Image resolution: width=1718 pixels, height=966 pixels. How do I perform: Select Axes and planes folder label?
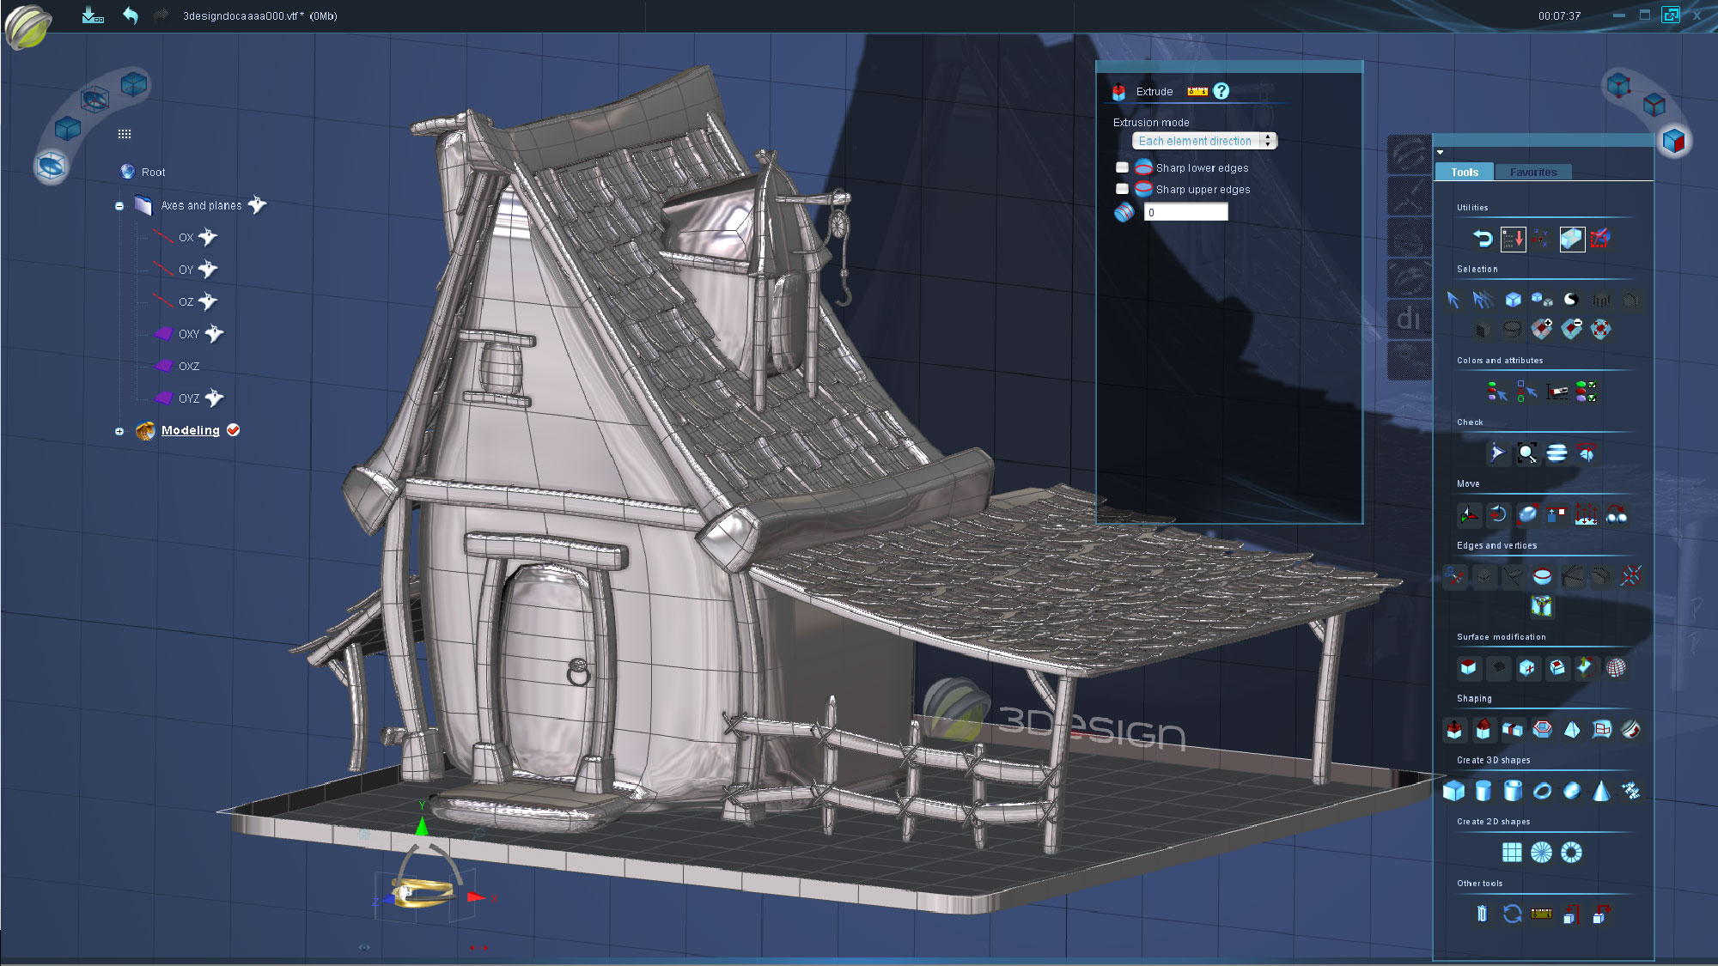(201, 205)
